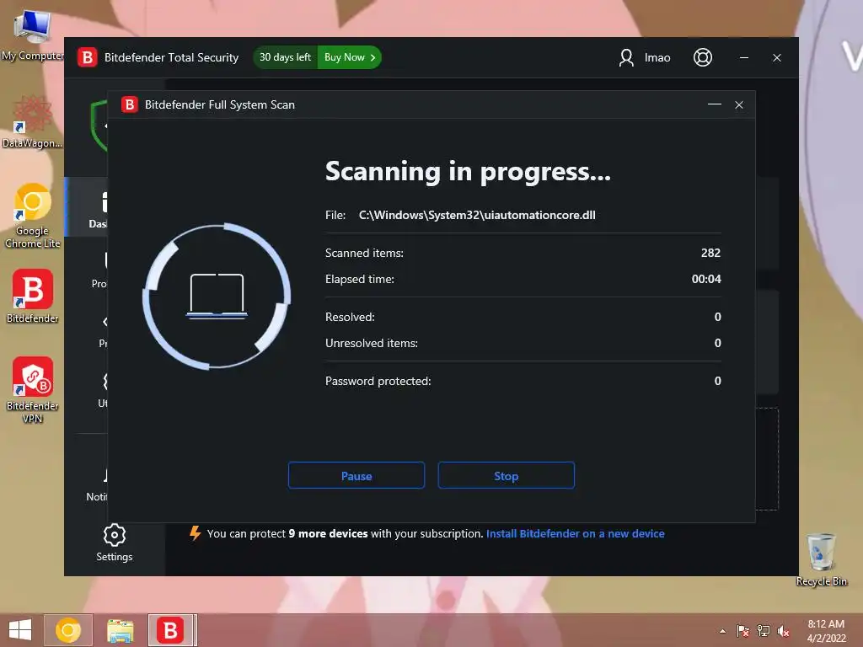Open the Bitdefender desktop shortcut
This screenshot has width=863, height=647.
coord(32,296)
